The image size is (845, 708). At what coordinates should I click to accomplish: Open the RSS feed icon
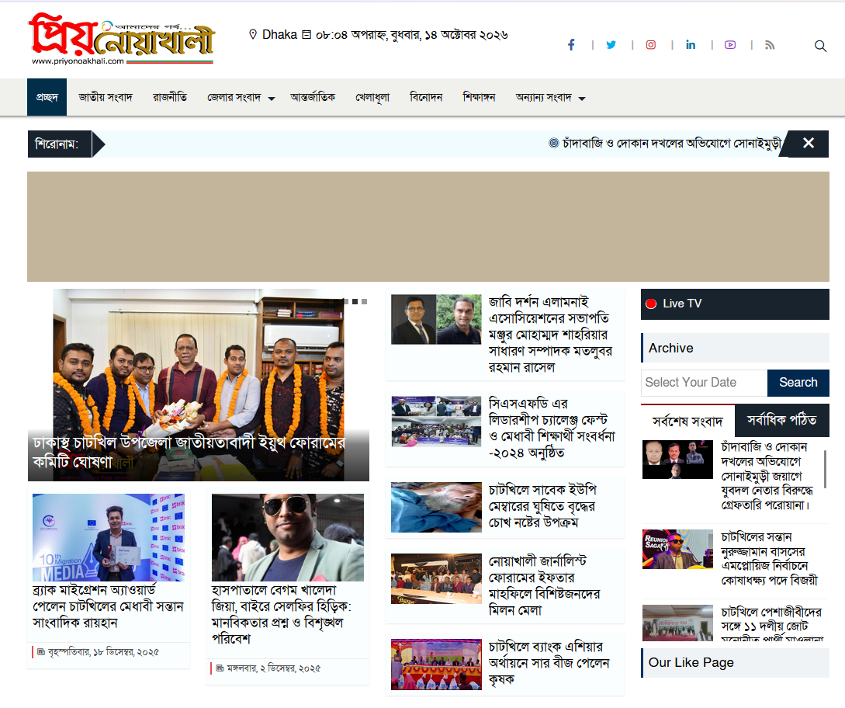(x=770, y=45)
